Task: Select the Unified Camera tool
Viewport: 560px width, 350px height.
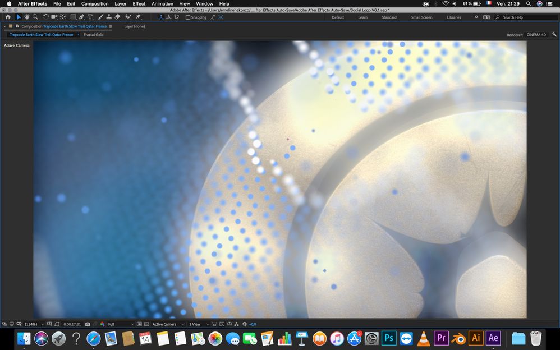Action: tap(54, 17)
